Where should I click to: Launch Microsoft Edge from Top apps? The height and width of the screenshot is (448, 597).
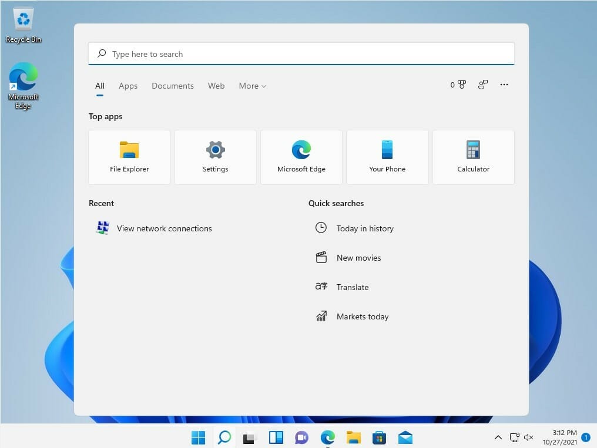pos(301,157)
